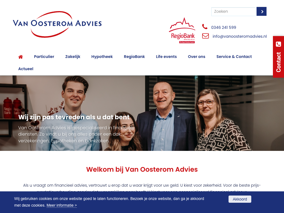
Task: Go to the Actueel page
Action: coord(26,69)
